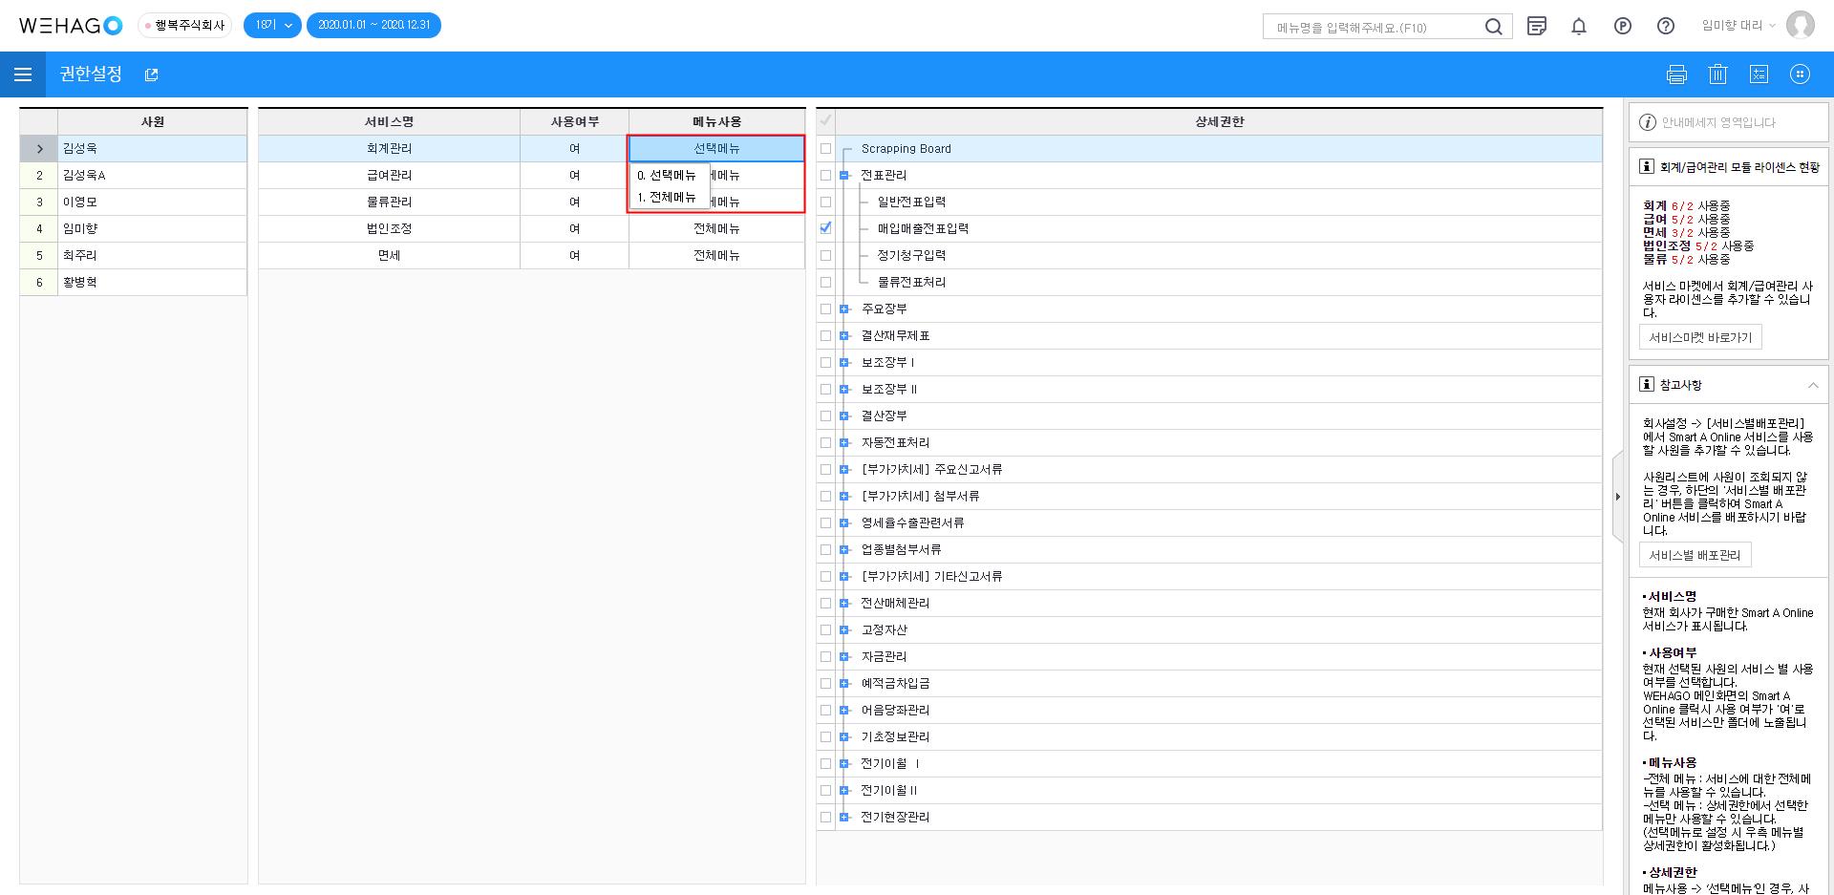The width and height of the screenshot is (1834, 895).
Task: Enable the 일반전표입력 checkbox
Action: (x=826, y=202)
